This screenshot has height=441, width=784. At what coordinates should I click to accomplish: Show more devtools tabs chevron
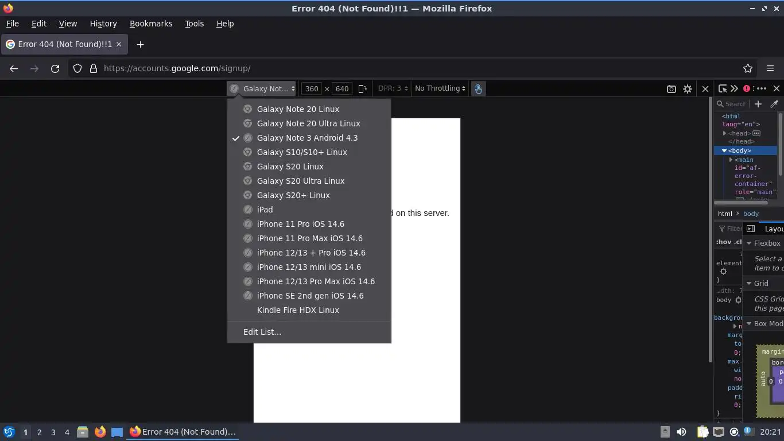click(734, 88)
